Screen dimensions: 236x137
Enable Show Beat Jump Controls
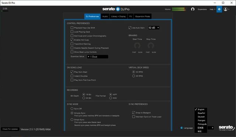[x=72, y=52]
